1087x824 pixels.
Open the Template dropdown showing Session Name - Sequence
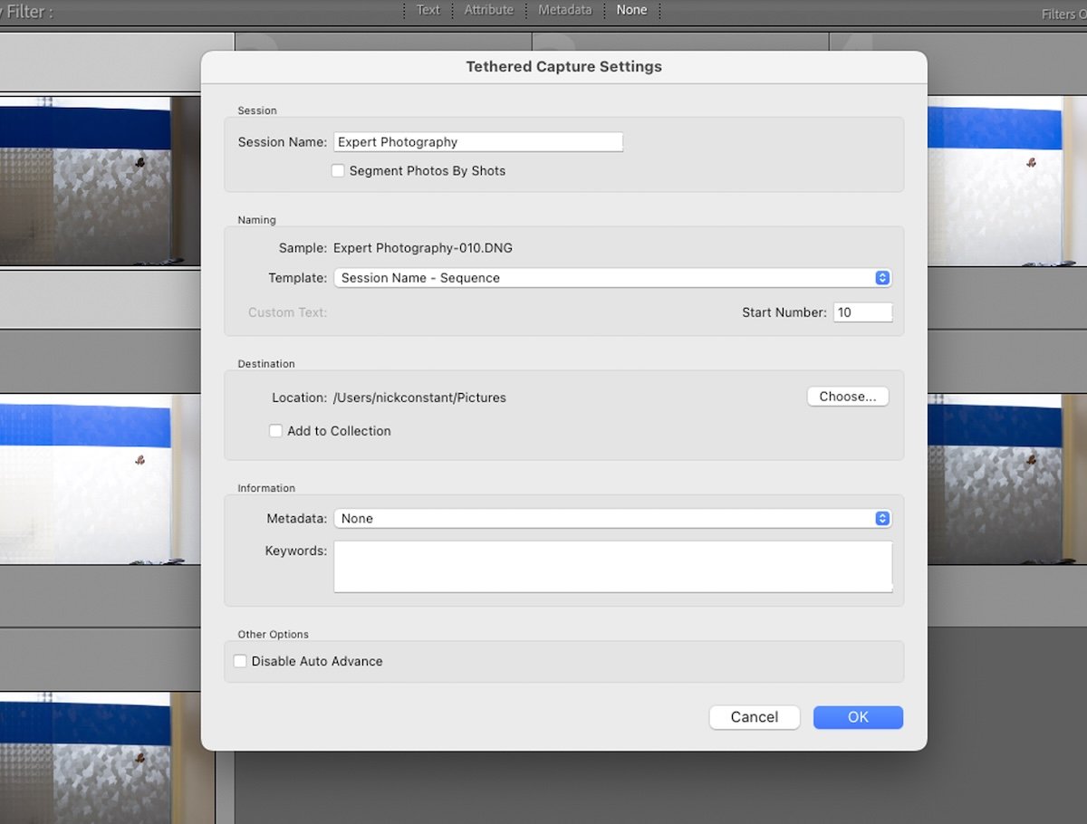pos(607,278)
